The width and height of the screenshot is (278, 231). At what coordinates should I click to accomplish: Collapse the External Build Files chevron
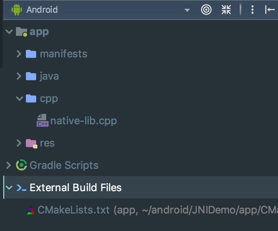coord(9,188)
